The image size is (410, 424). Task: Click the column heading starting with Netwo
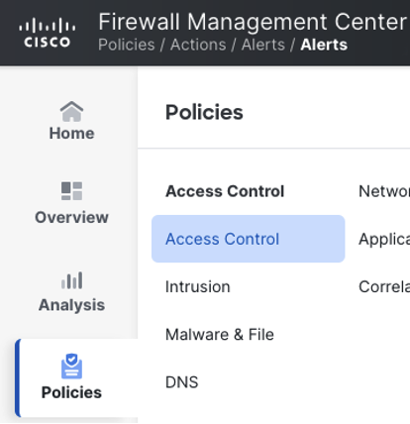point(384,191)
